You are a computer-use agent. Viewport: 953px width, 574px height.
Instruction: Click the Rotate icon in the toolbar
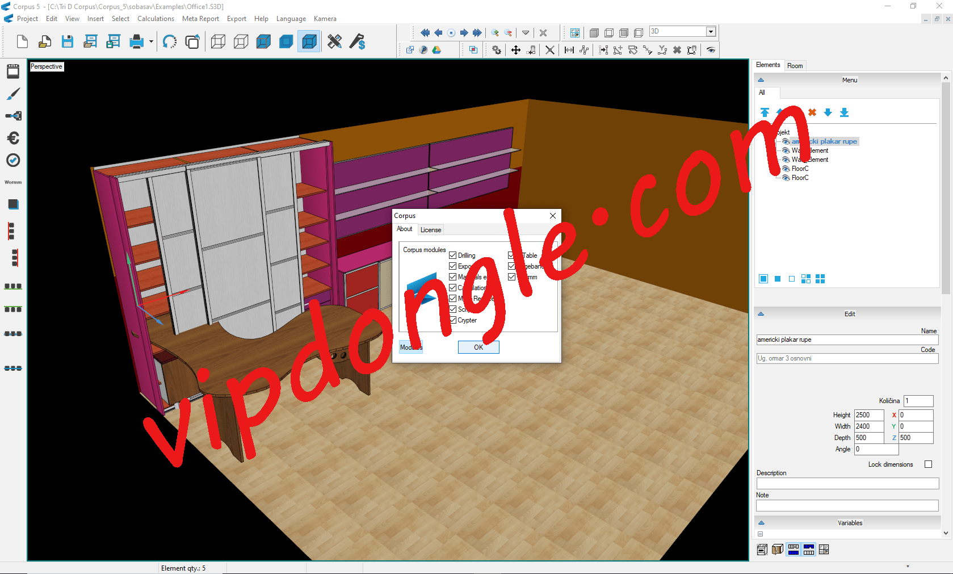point(170,41)
